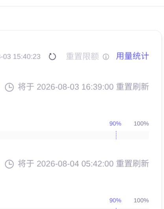Screen dimensions: 164x209
Task: Select the 15:40:23 last-updated timestamp
Action: [x=27, y=57]
